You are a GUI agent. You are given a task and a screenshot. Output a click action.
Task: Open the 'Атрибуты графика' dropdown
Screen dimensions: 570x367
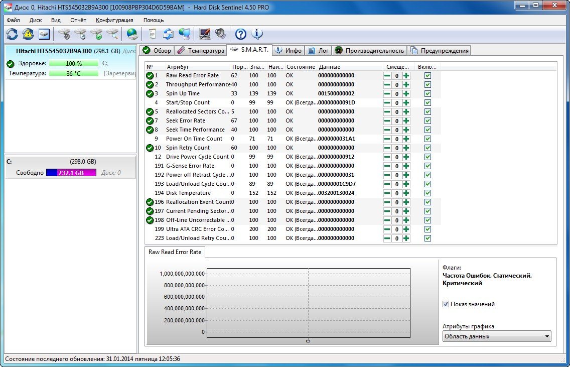(497, 336)
